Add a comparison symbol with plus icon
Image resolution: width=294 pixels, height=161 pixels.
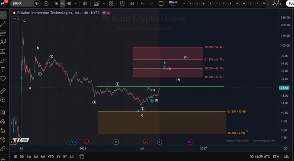pos(46,3)
